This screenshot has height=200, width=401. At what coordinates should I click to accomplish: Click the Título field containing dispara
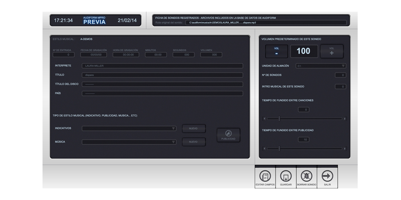coord(162,75)
